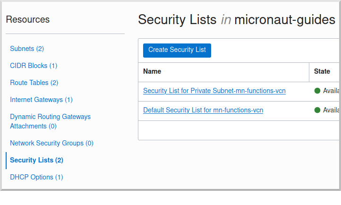View Network Security Groups (0)

click(51, 143)
